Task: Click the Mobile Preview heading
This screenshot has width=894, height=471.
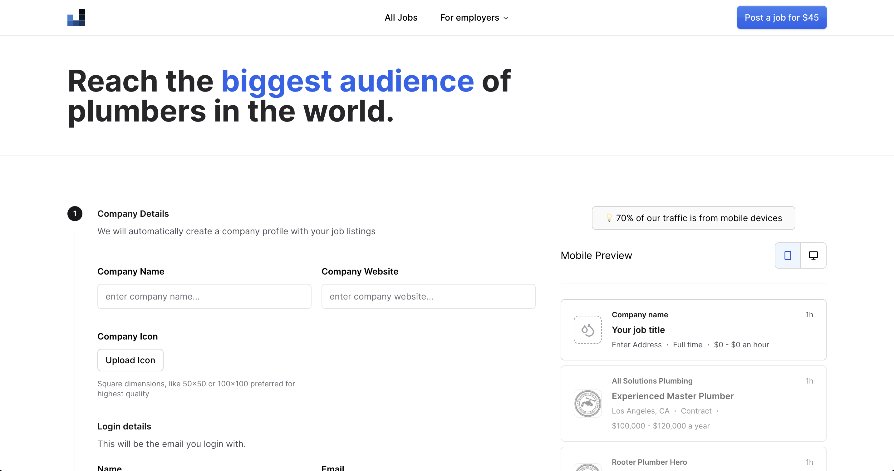Action: click(596, 255)
